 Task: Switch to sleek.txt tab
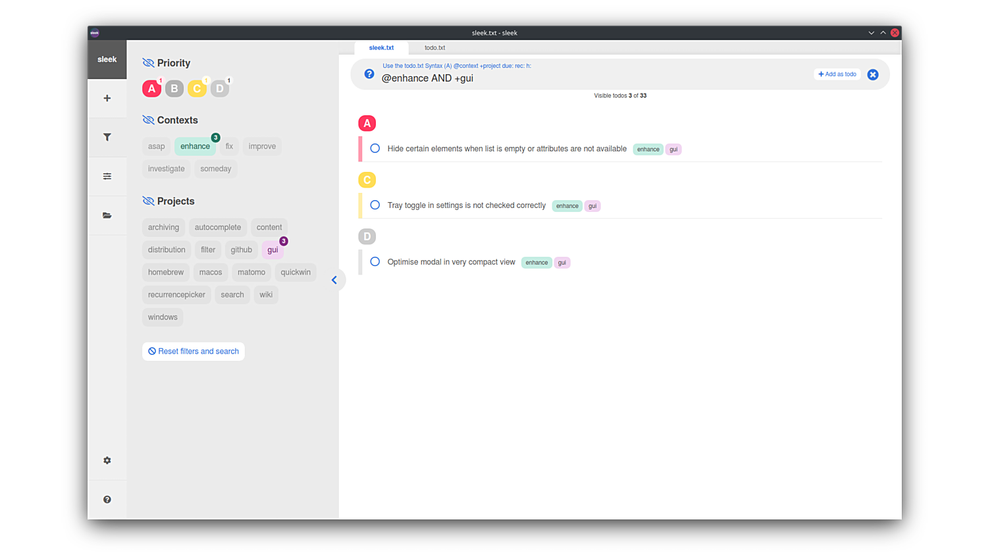(x=381, y=47)
